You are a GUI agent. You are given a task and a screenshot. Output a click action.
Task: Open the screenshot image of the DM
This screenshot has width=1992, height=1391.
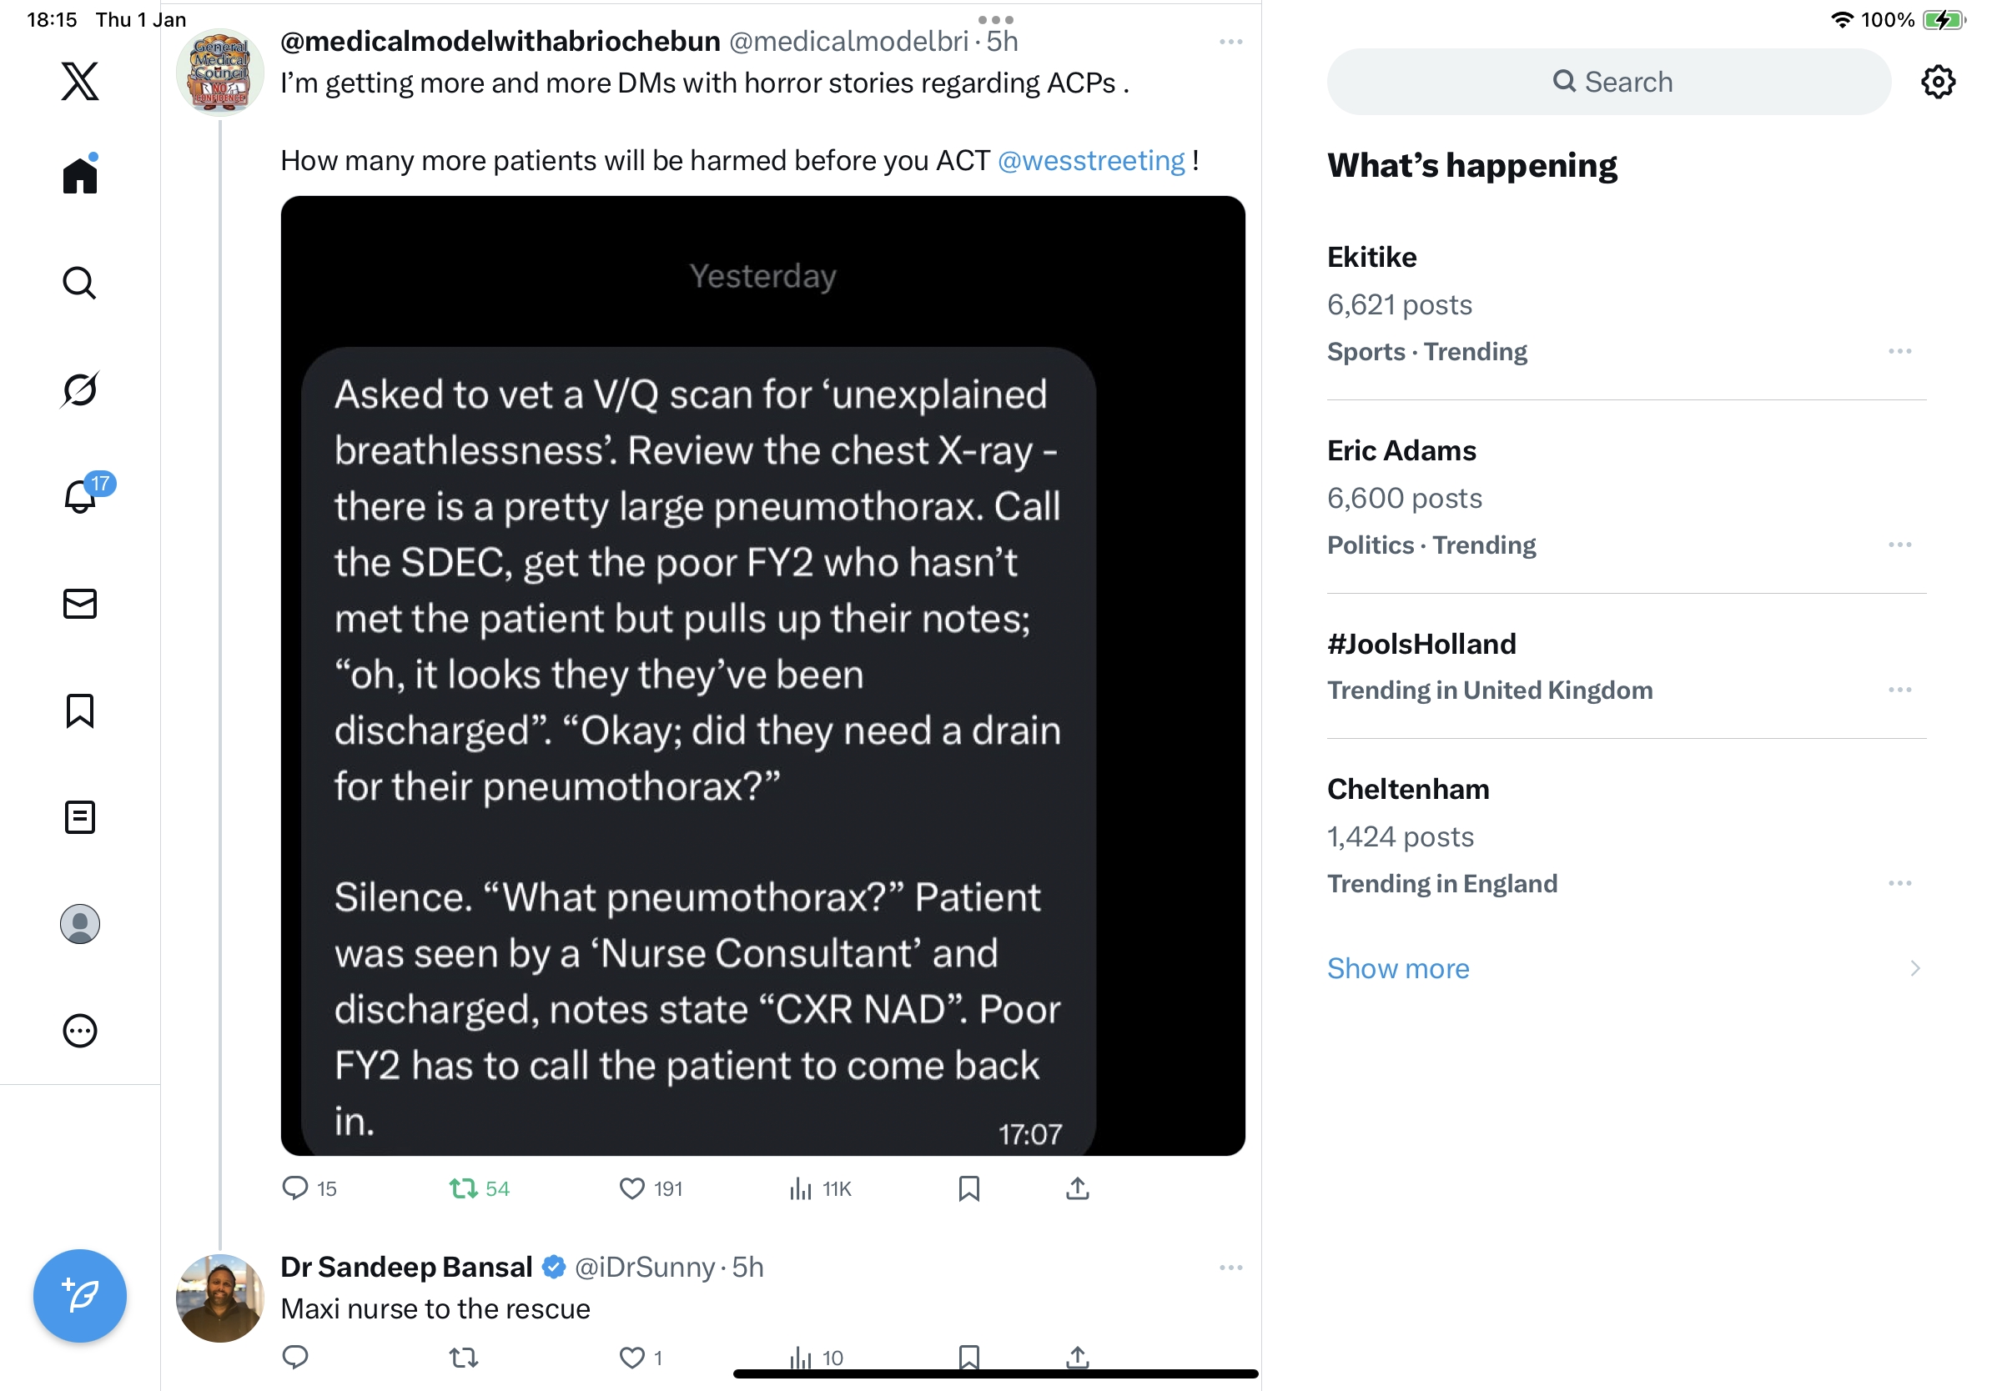pyautogui.click(x=762, y=675)
